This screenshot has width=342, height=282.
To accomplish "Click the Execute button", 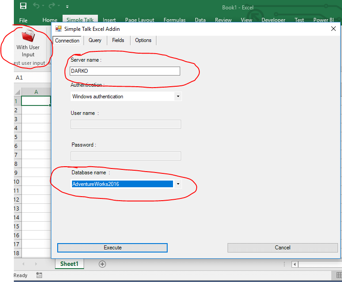I will click(112, 248).
